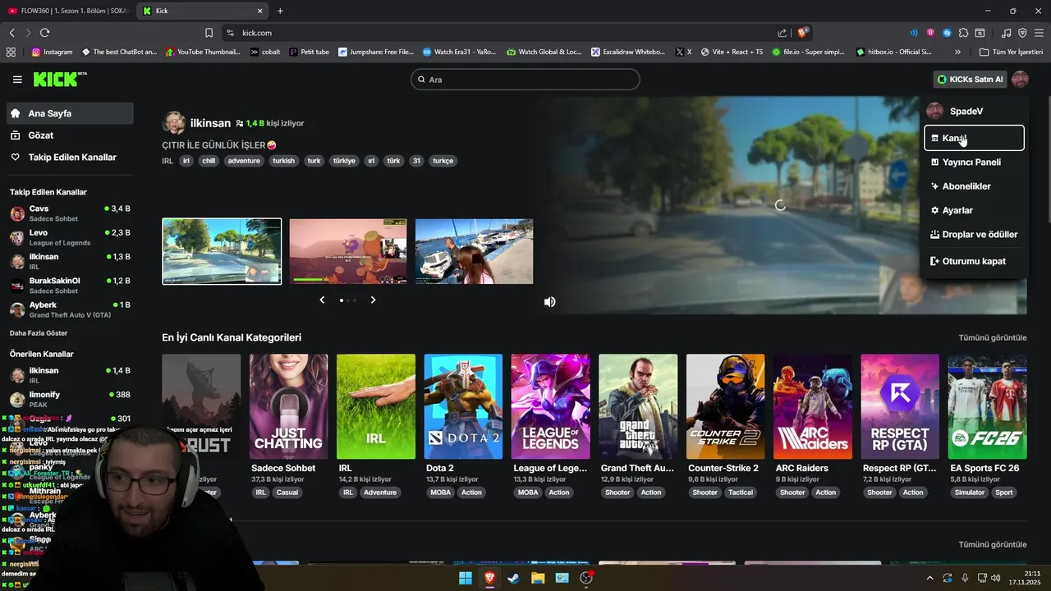Select first featured stream street thumbnail
Screen dimensions: 1051x591
(222, 251)
